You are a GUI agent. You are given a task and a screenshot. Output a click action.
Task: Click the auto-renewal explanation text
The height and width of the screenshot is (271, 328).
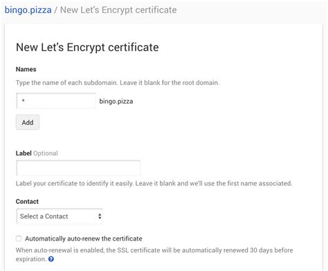click(x=154, y=254)
